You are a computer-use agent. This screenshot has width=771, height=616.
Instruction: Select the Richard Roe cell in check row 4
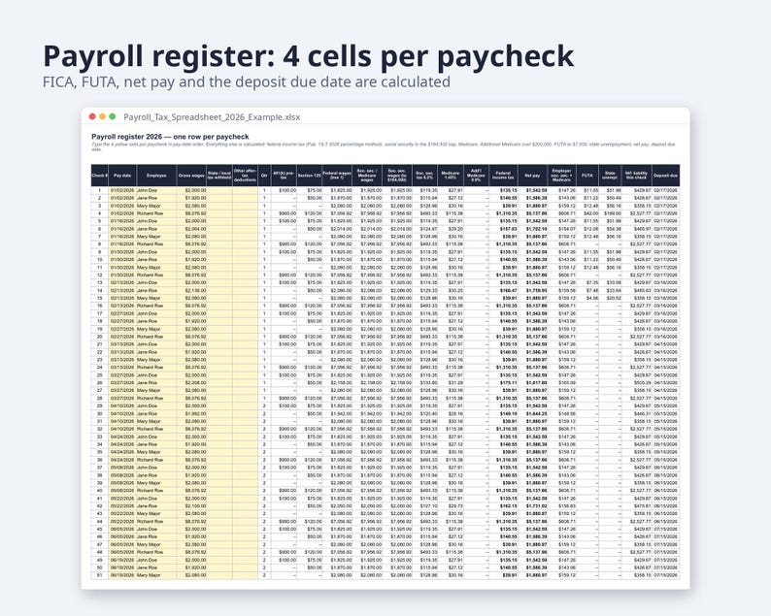point(156,213)
